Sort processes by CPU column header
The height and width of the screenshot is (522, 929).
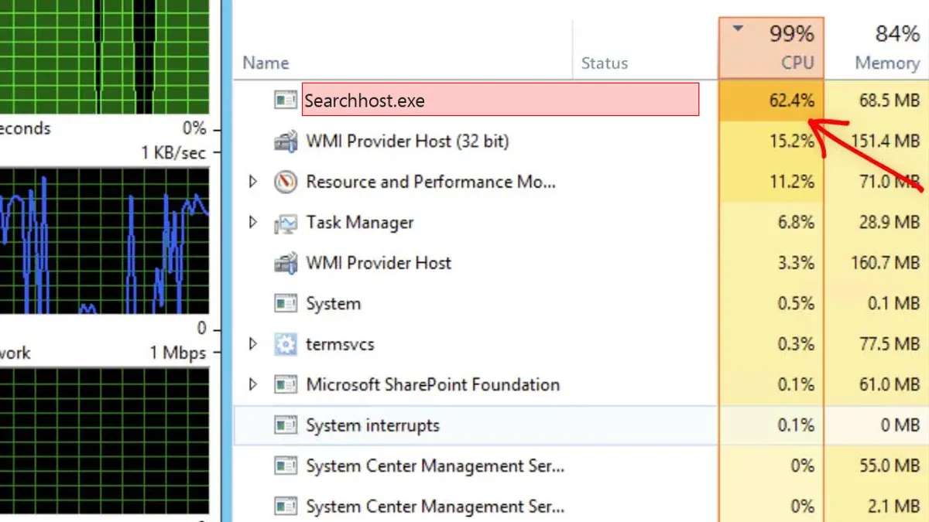(771, 48)
